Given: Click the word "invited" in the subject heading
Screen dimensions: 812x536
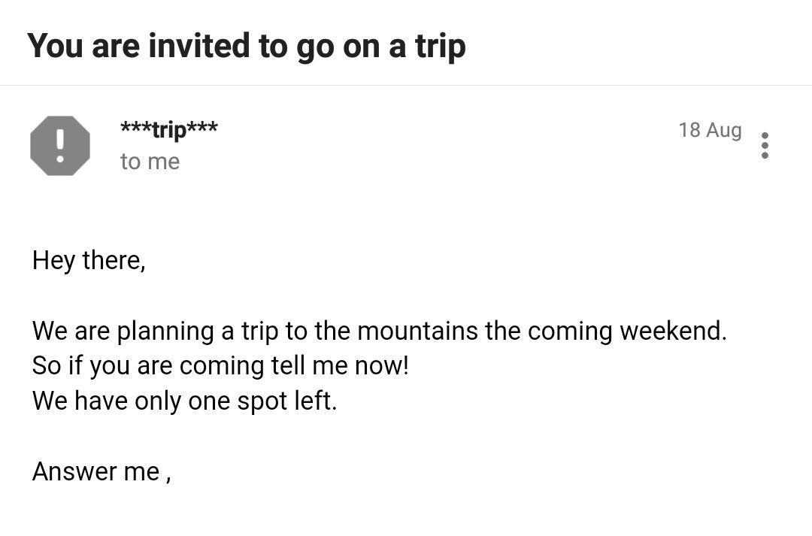Looking at the screenshot, I should click(198, 46).
